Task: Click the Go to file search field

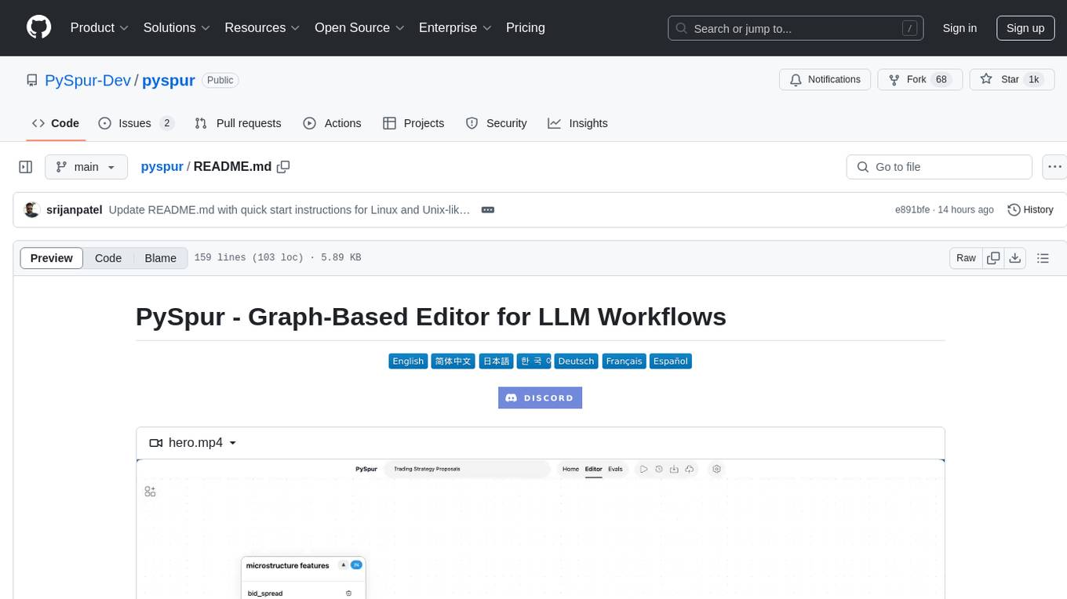Action: [938, 167]
